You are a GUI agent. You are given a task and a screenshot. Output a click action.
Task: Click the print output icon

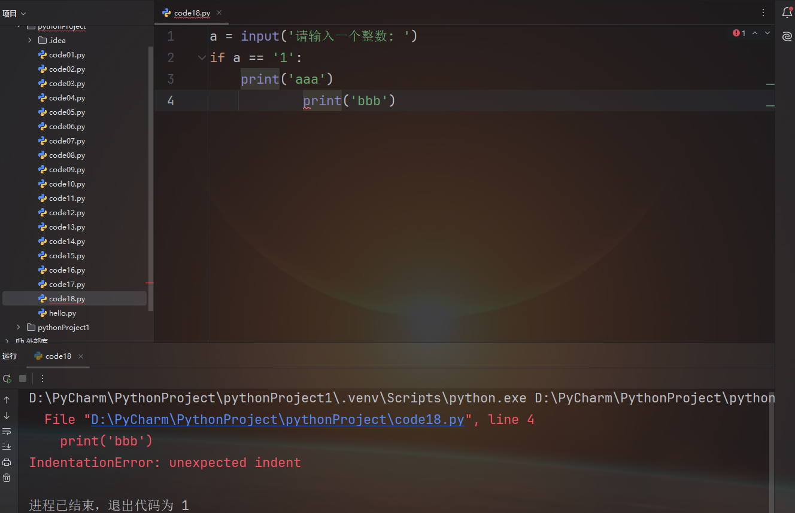(x=7, y=462)
